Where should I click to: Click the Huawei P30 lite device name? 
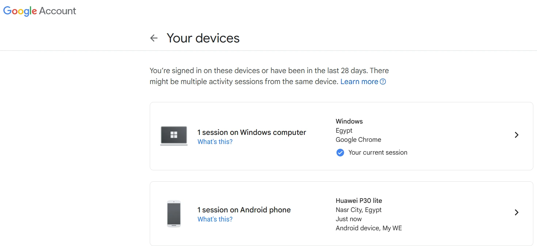pos(359,201)
